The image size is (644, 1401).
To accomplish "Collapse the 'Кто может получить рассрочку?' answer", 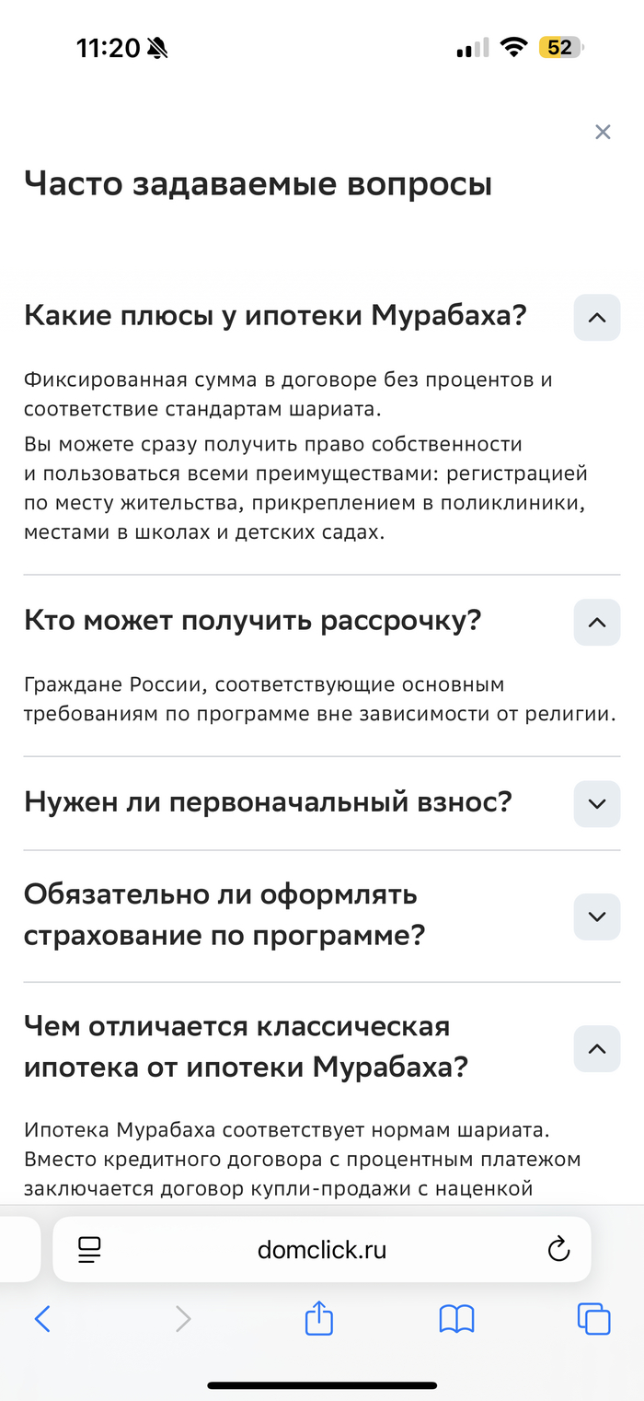I will (596, 623).
